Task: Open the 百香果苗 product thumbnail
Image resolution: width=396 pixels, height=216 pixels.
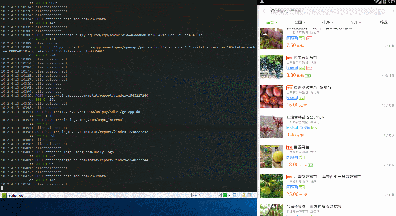Action: (x=271, y=156)
